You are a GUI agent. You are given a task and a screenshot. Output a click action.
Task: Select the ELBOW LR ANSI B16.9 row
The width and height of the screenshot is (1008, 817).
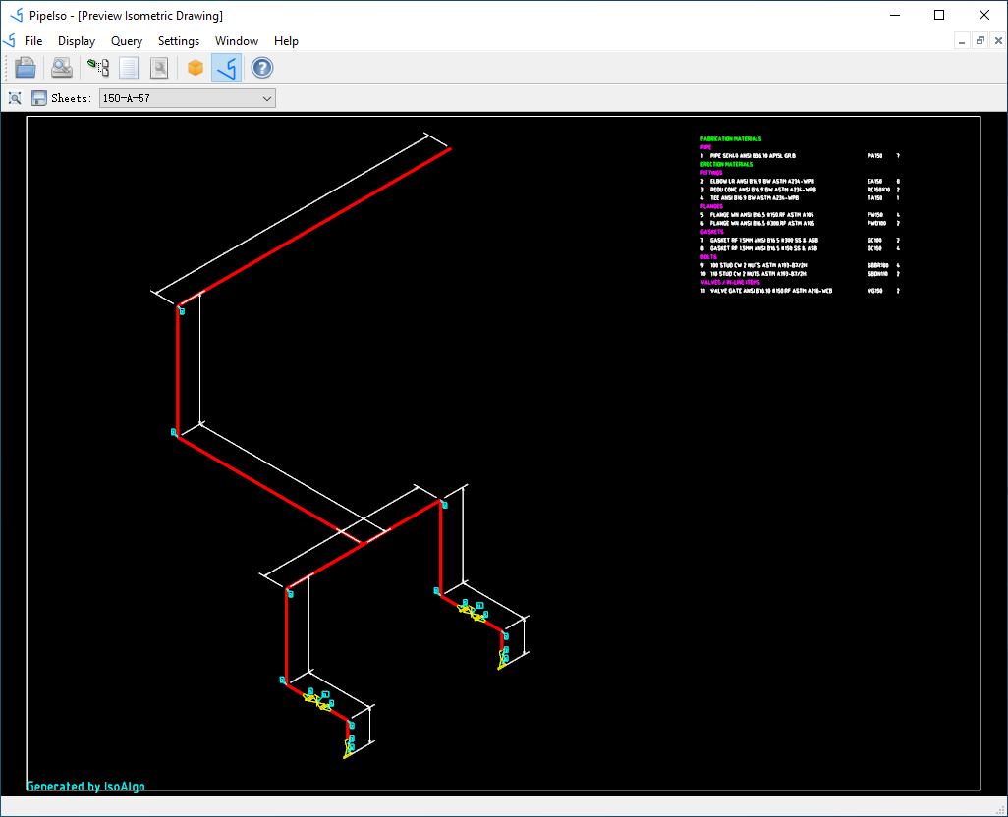pyautogui.click(x=800, y=181)
